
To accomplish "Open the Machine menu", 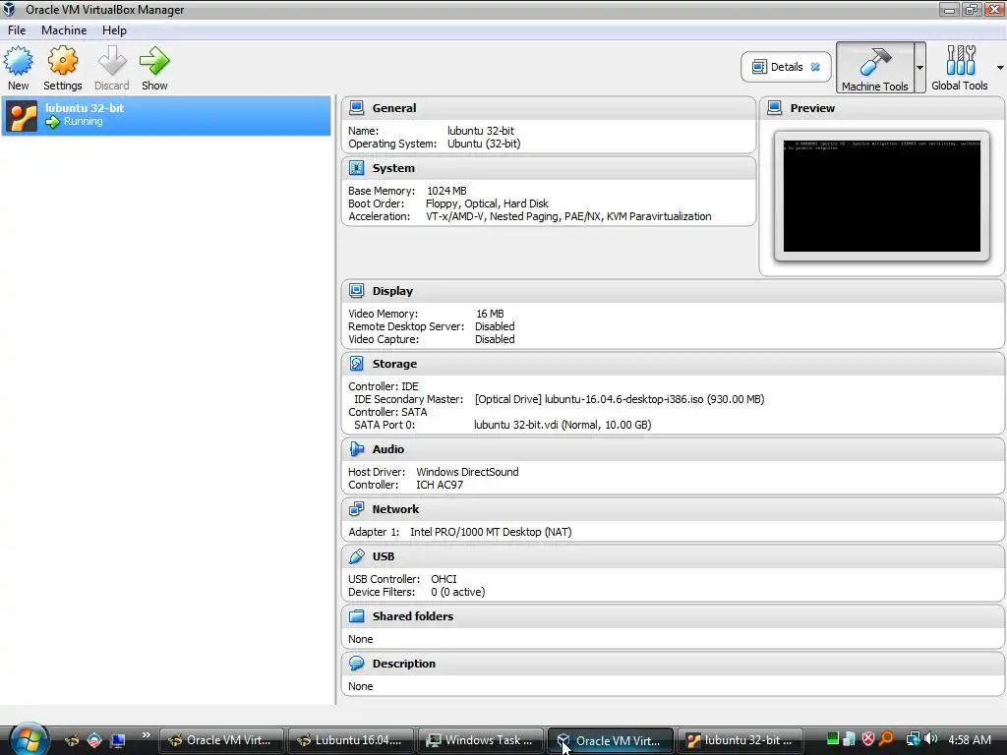I will coord(64,30).
